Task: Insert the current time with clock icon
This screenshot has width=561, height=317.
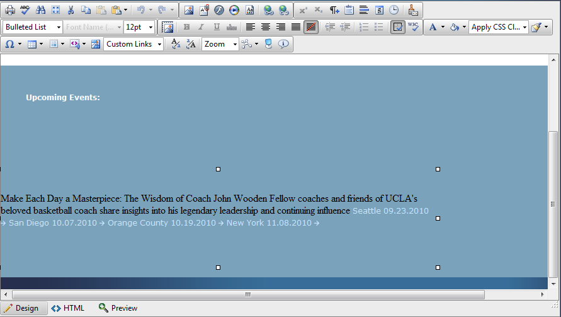Action: click(x=394, y=10)
